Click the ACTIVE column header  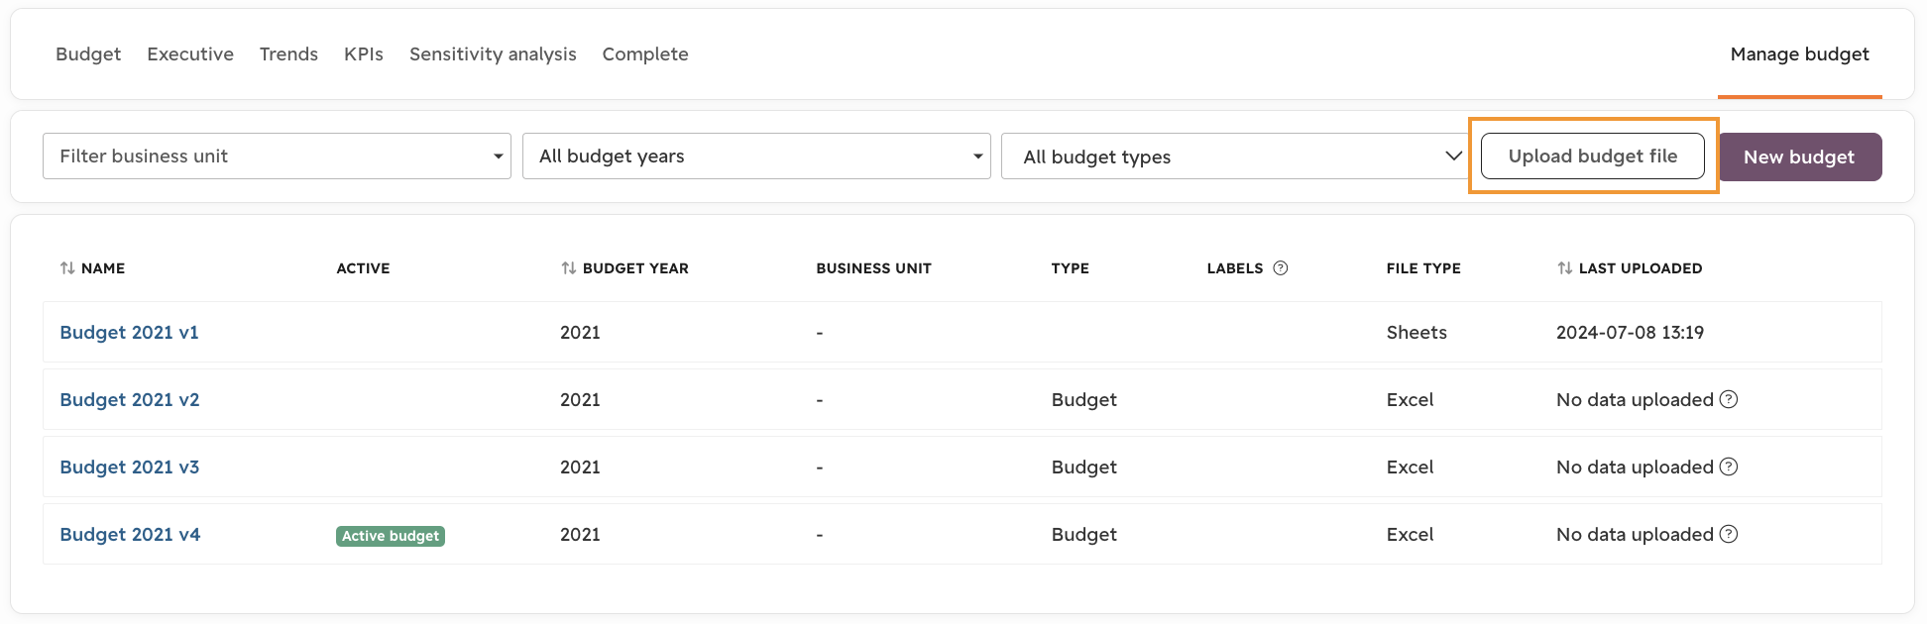pyautogui.click(x=363, y=268)
